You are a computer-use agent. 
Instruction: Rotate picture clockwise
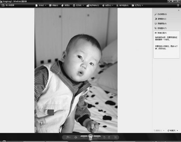(109, 137)
